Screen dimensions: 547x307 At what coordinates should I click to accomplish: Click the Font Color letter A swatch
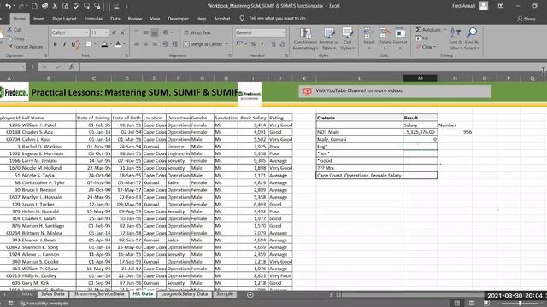pos(118,44)
